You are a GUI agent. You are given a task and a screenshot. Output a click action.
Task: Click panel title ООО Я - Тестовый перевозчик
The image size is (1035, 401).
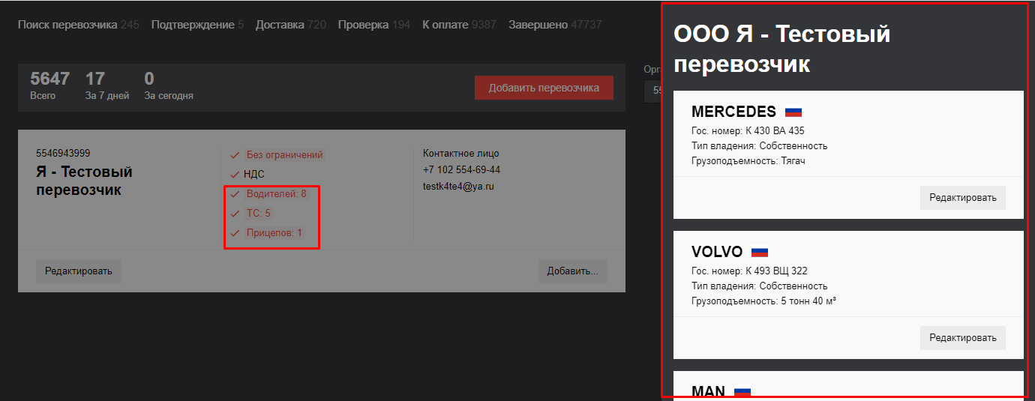pyautogui.click(x=781, y=49)
